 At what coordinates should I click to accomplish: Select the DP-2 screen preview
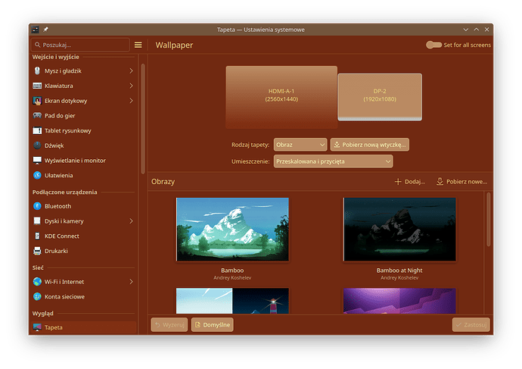coord(380,97)
